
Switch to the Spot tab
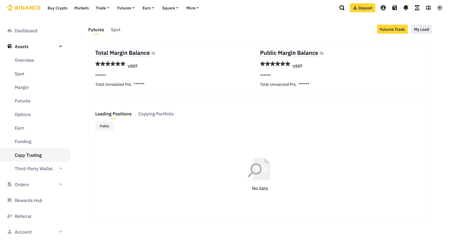[x=116, y=30]
